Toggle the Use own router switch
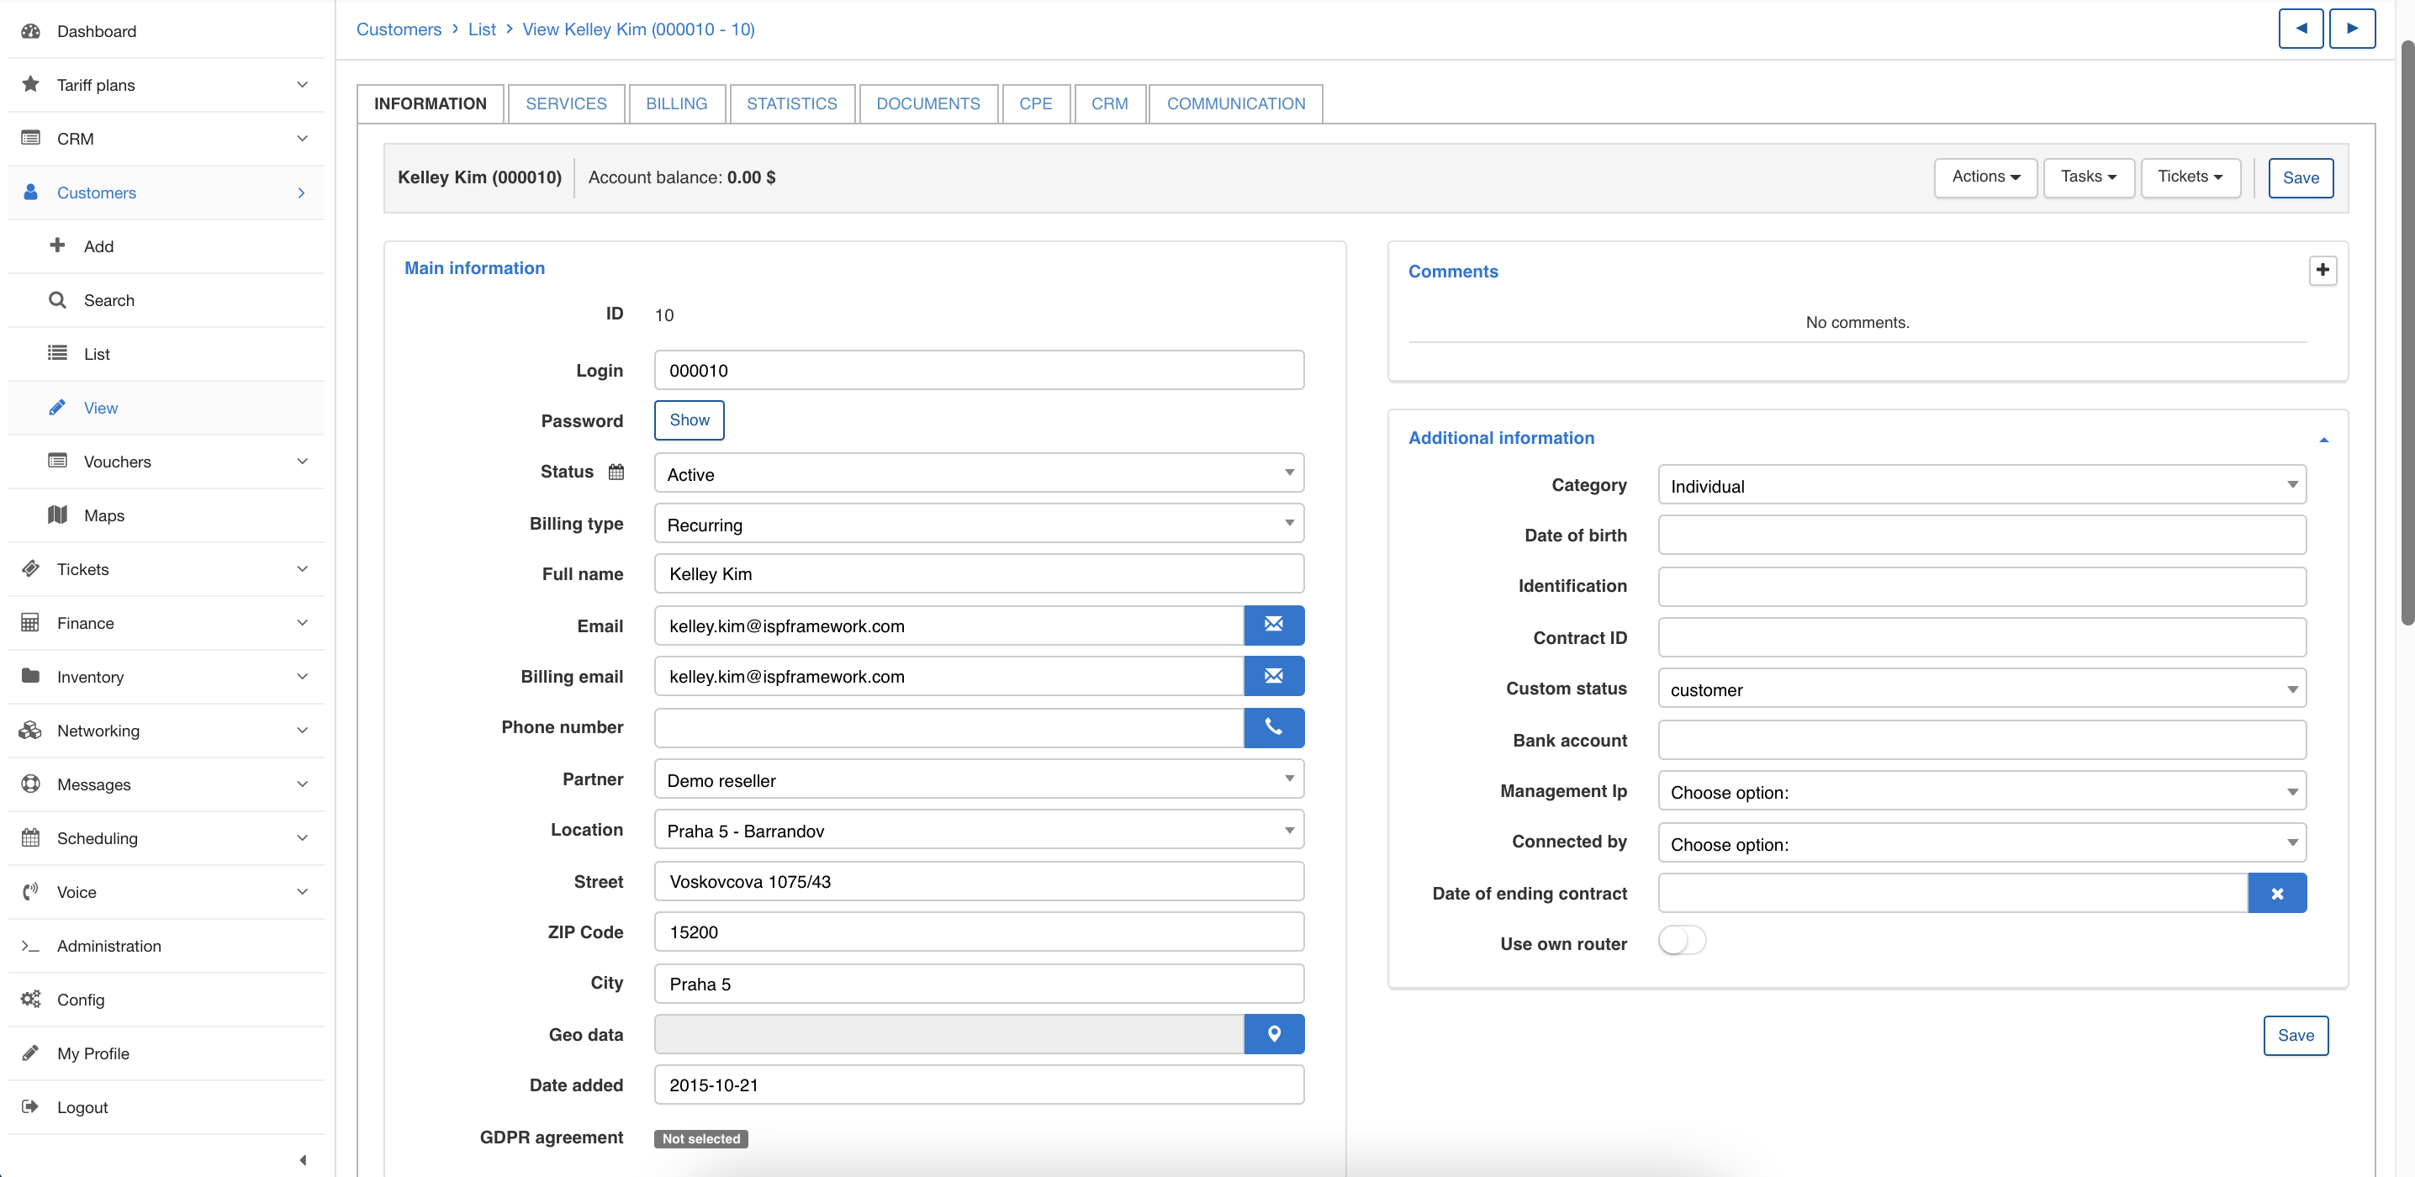 (1681, 941)
